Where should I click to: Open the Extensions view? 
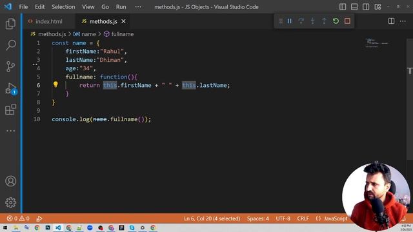click(x=10, y=110)
